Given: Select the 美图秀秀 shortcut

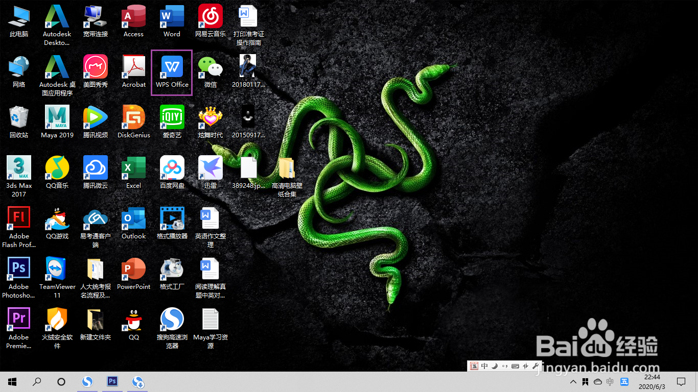Looking at the screenshot, I should click(x=96, y=72).
